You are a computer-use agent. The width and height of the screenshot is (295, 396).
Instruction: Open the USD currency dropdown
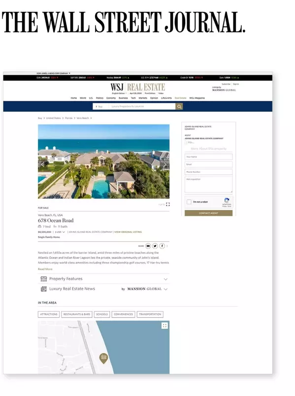[x=60, y=232]
